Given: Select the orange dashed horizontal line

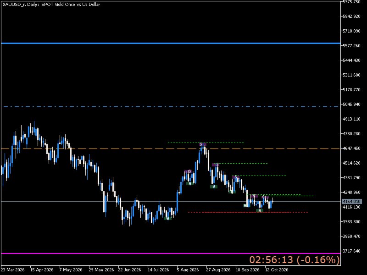Looking at the screenshot, I should pyautogui.click(x=171, y=148).
